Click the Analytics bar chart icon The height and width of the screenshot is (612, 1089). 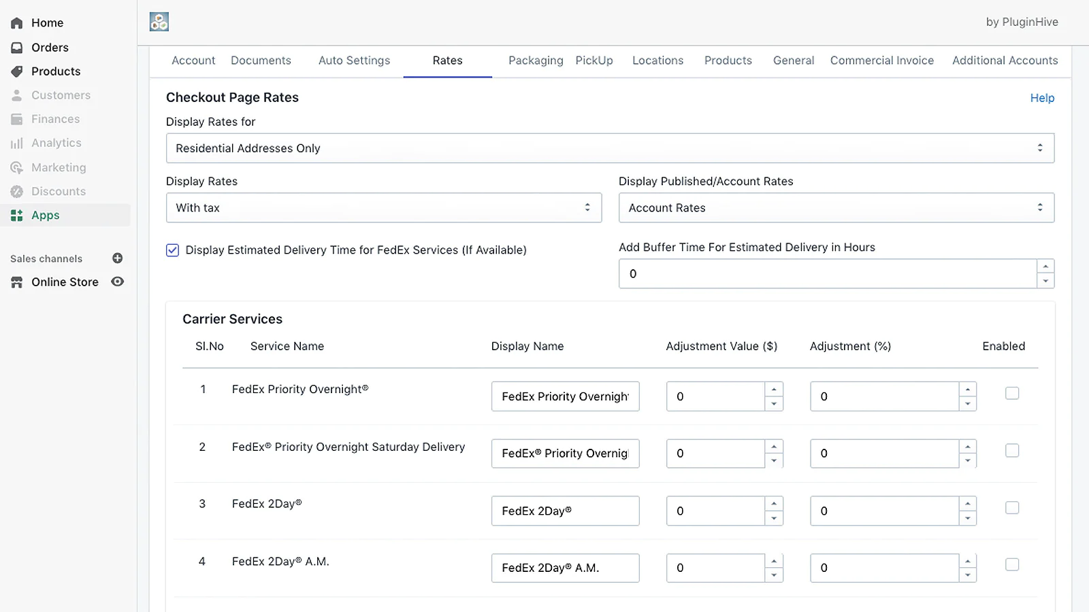click(17, 143)
